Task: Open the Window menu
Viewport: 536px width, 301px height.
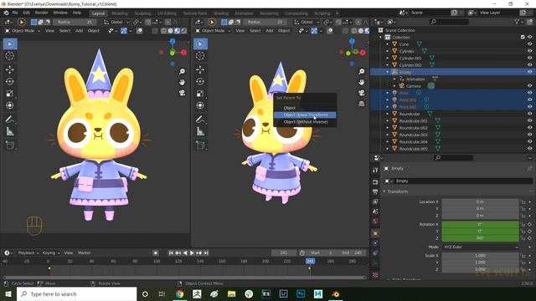Action: (60, 13)
